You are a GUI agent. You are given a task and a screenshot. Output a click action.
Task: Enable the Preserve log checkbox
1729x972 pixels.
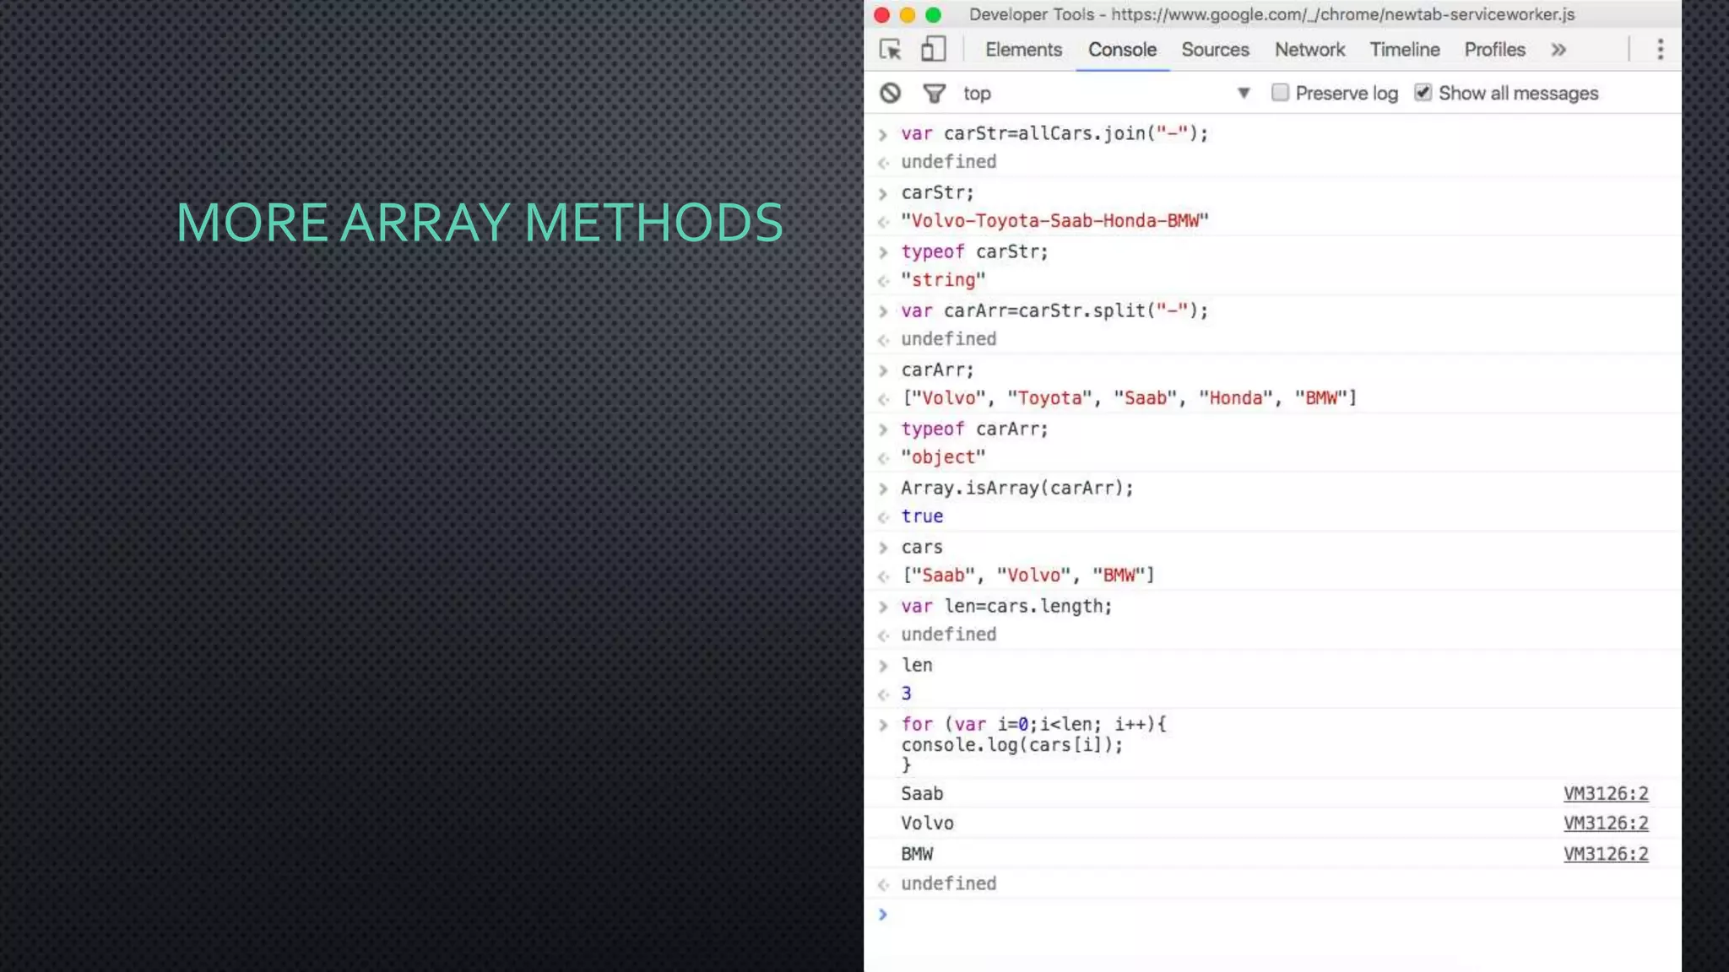click(1280, 92)
